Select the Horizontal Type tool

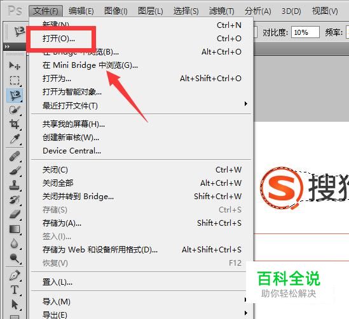coord(15,290)
